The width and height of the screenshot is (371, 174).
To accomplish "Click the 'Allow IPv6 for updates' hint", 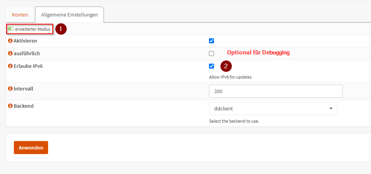I will (x=230, y=77).
